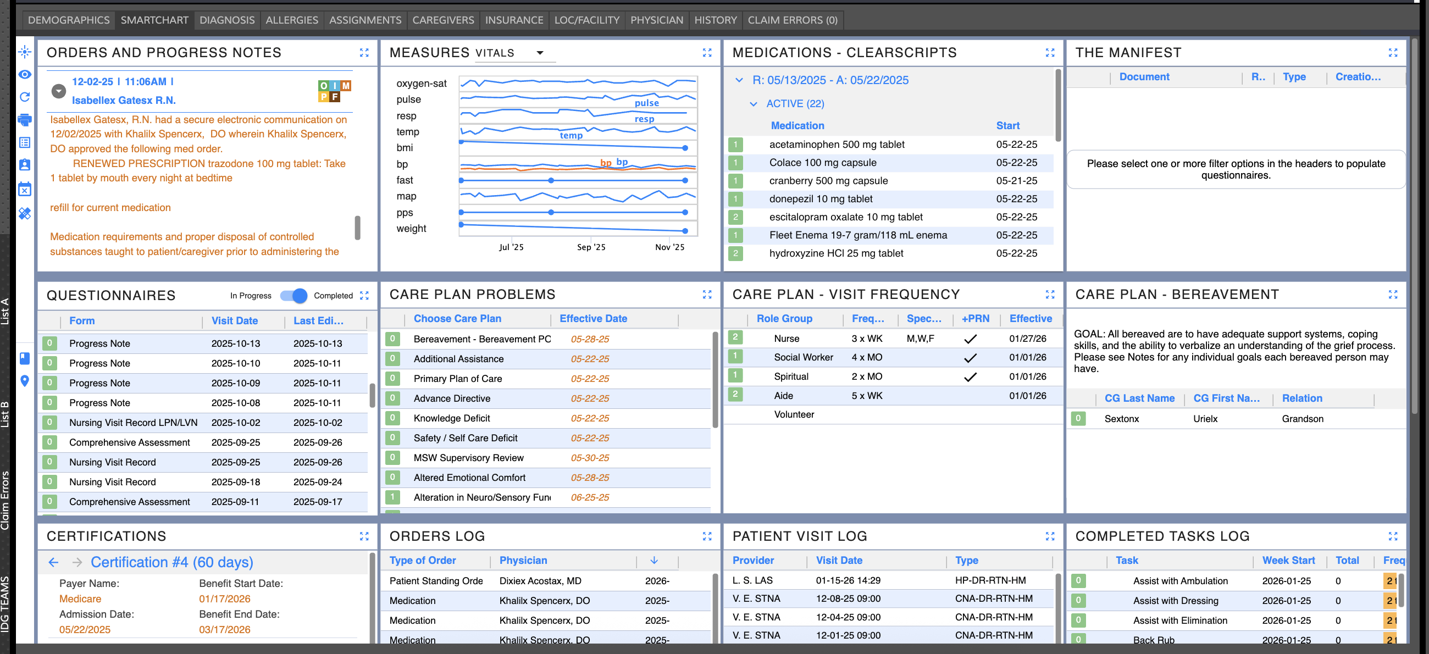Collapse the ACTIVE (22) medications group
This screenshot has height=654, width=1429.
coord(754,104)
